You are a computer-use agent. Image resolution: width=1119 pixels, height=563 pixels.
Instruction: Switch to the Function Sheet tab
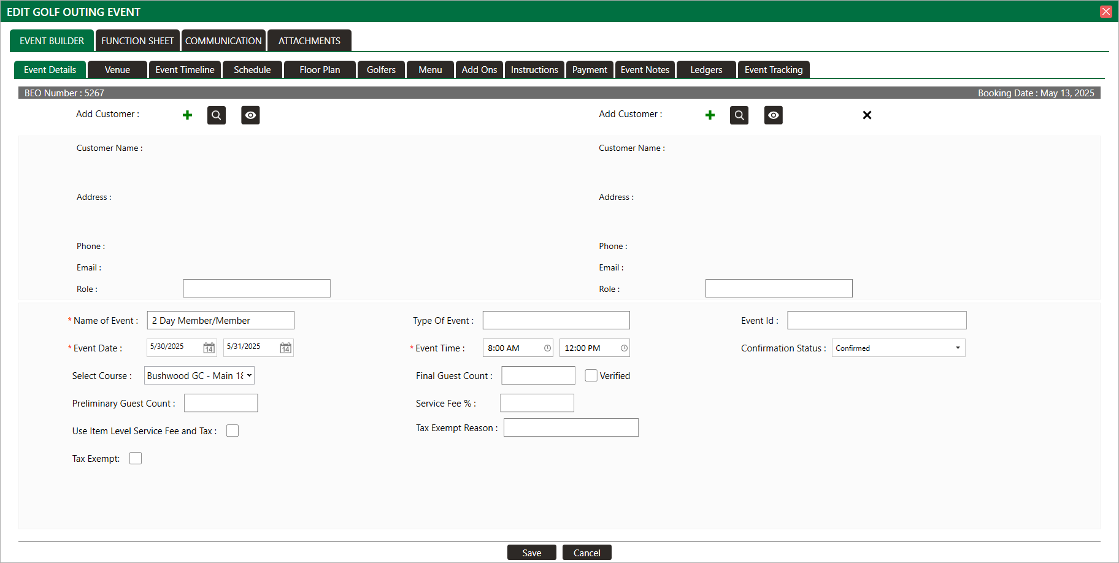coord(137,41)
